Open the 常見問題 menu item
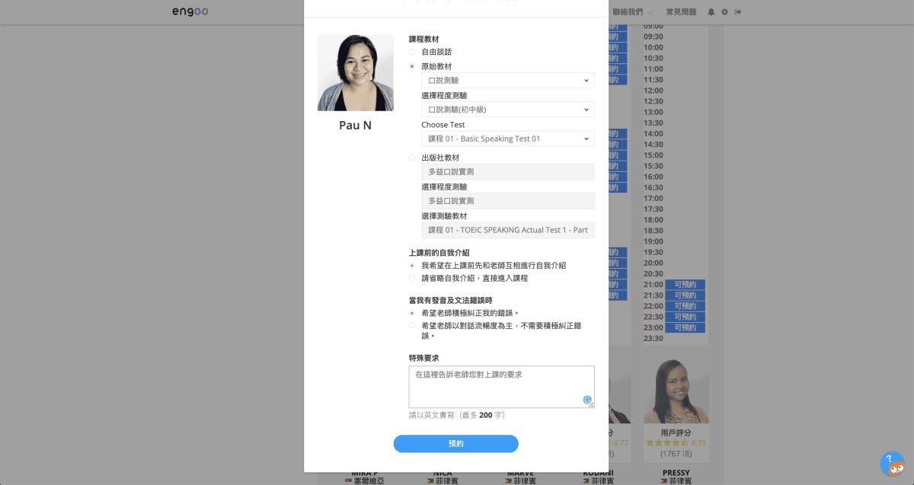Image resolution: width=914 pixels, height=485 pixels. 681,12
